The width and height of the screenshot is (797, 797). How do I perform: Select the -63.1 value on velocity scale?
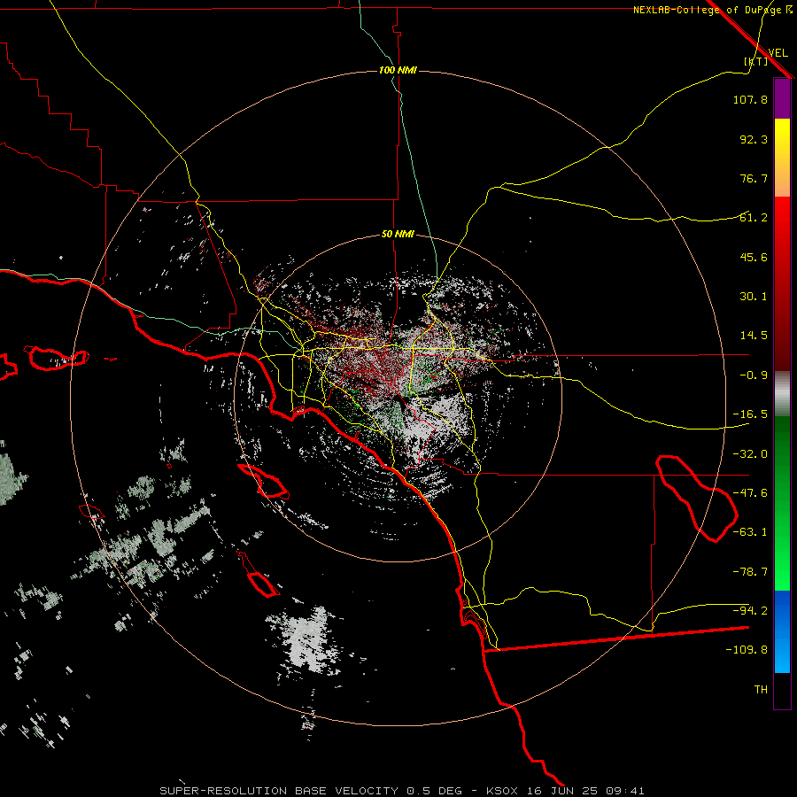pos(750,532)
